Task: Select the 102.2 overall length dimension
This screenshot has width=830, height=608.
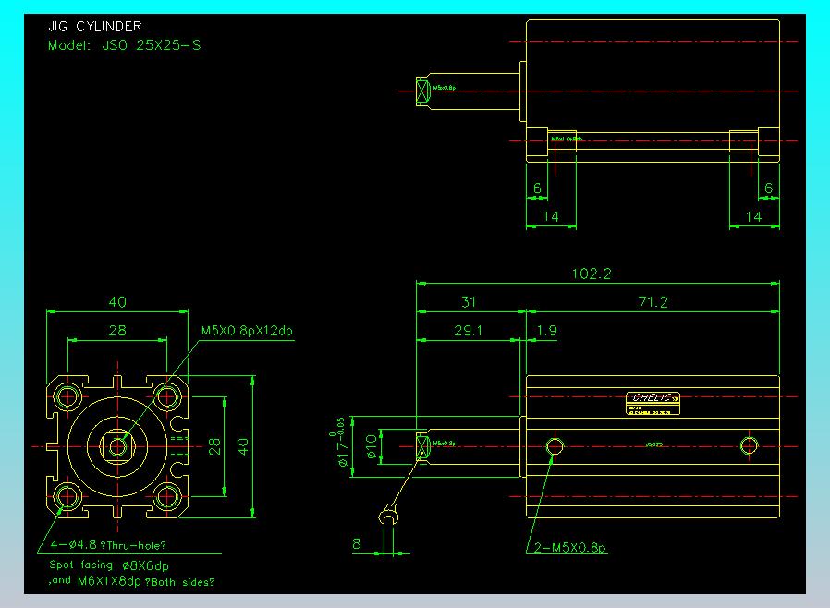Action: point(592,274)
